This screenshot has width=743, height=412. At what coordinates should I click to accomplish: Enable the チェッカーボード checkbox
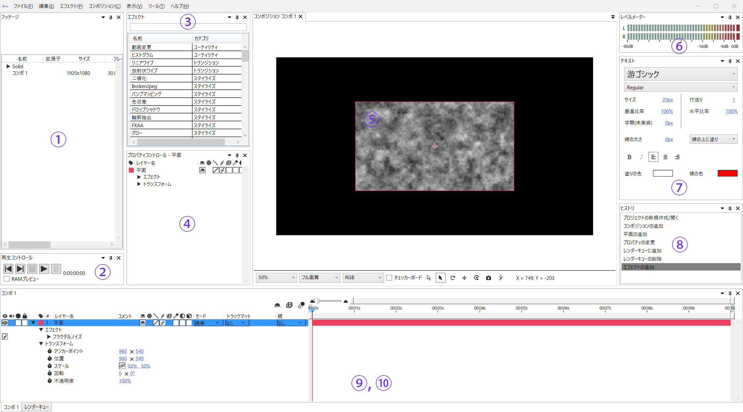389,278
